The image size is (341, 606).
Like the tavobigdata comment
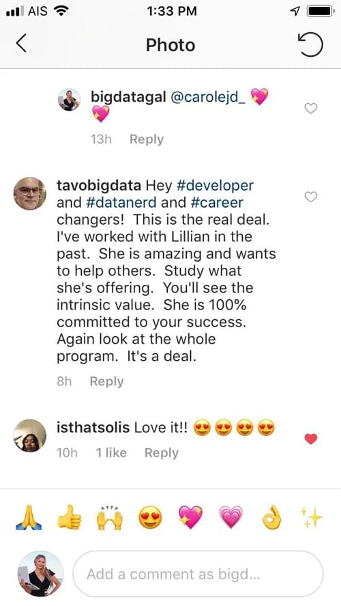311,197
